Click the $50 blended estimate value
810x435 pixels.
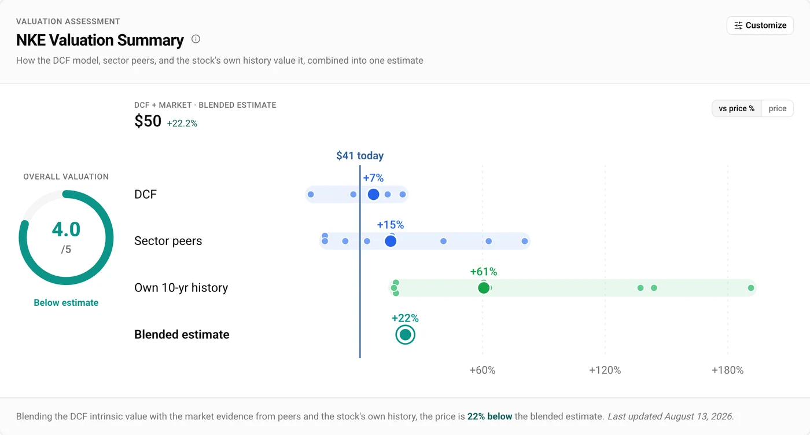[148, 121]
